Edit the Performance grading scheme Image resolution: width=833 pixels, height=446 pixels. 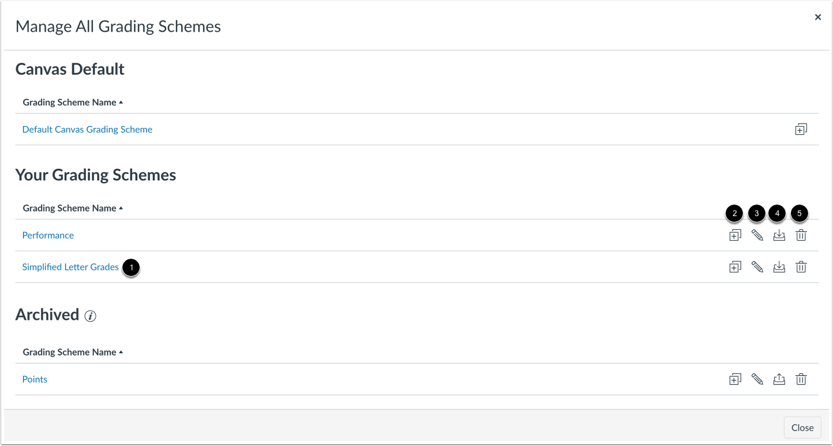coord(757,235)
